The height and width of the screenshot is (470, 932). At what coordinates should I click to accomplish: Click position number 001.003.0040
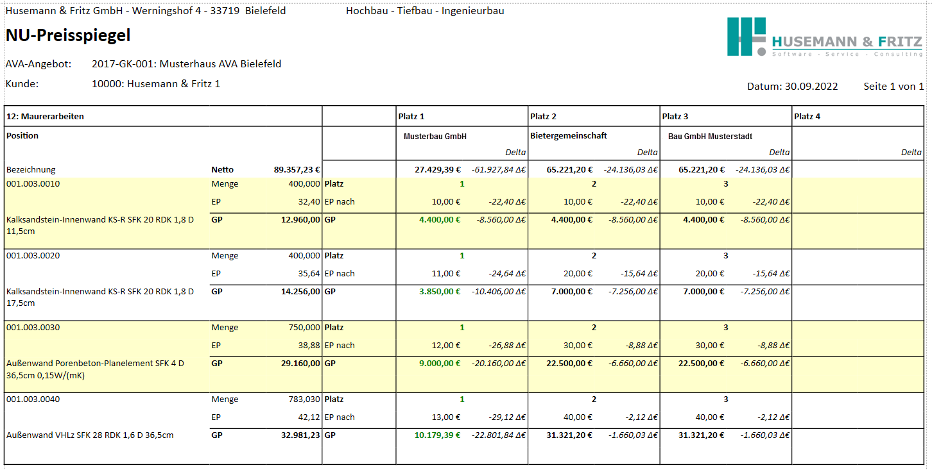click(x=33, y=399)
